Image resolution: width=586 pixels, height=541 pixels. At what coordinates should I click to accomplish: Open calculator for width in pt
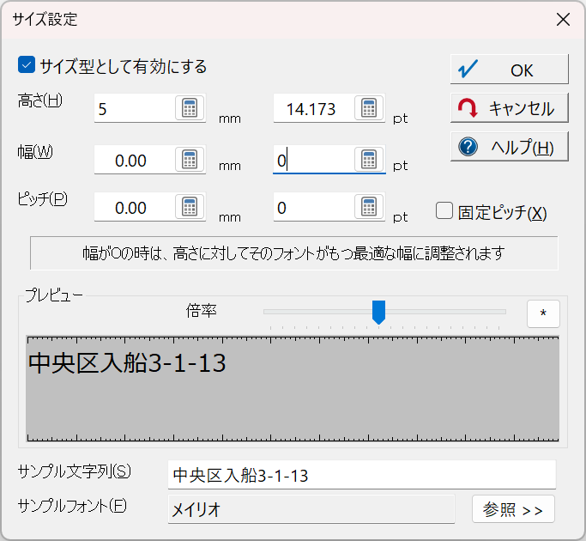369,160
